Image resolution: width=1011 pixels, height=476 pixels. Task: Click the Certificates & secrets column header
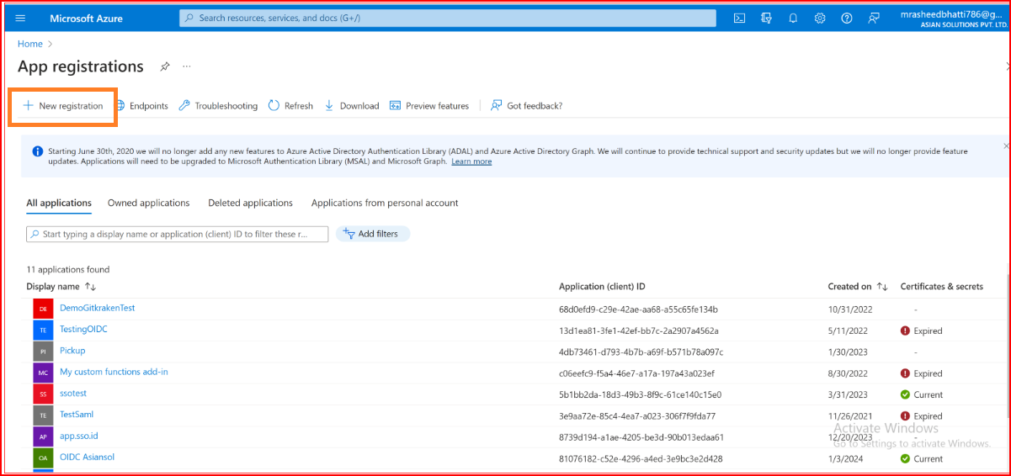coord(942,287)
